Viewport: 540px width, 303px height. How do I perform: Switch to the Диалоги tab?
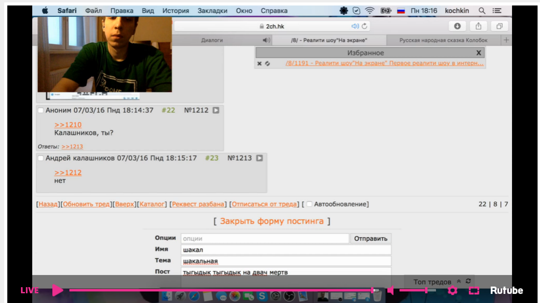212,40
